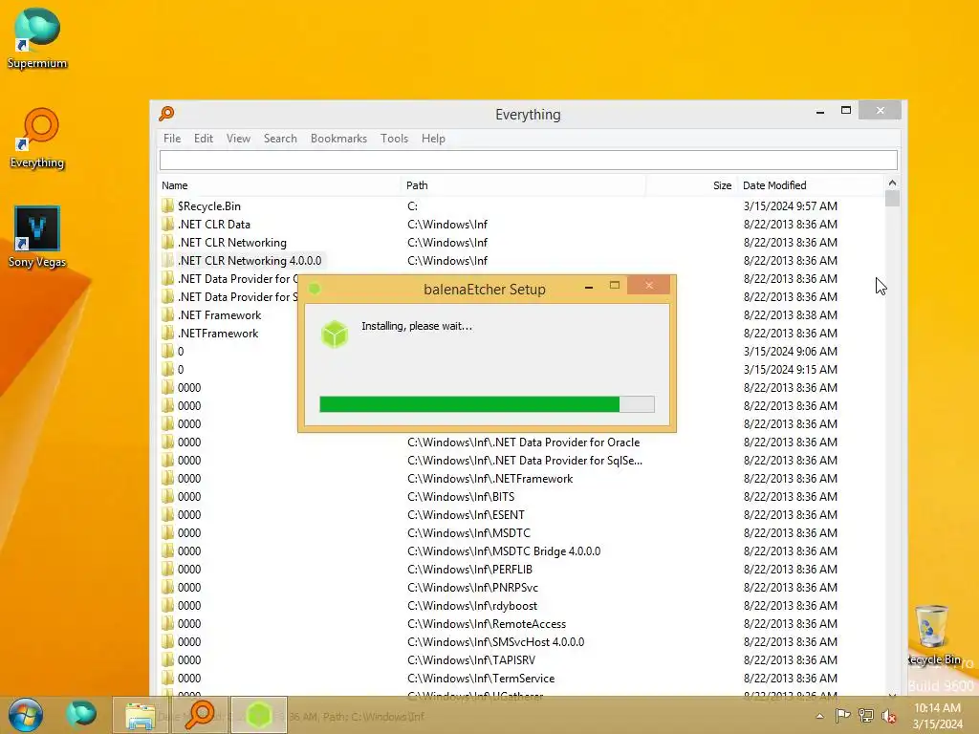Viewport: 979px width, 734px height.
Task: Click the muted volume tray icon
Action: (x=889, y=716)
